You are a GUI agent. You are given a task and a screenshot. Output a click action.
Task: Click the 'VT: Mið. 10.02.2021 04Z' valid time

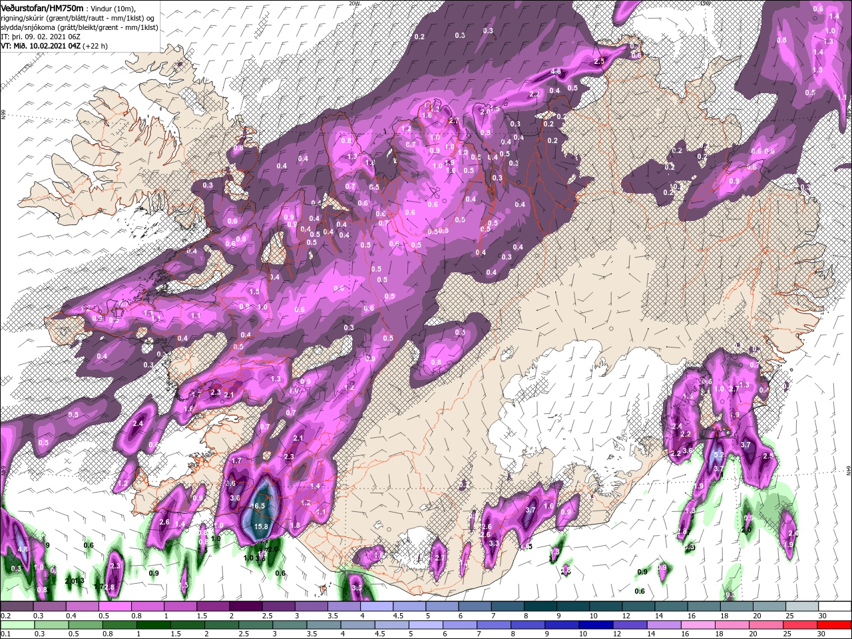click(41, 47)
